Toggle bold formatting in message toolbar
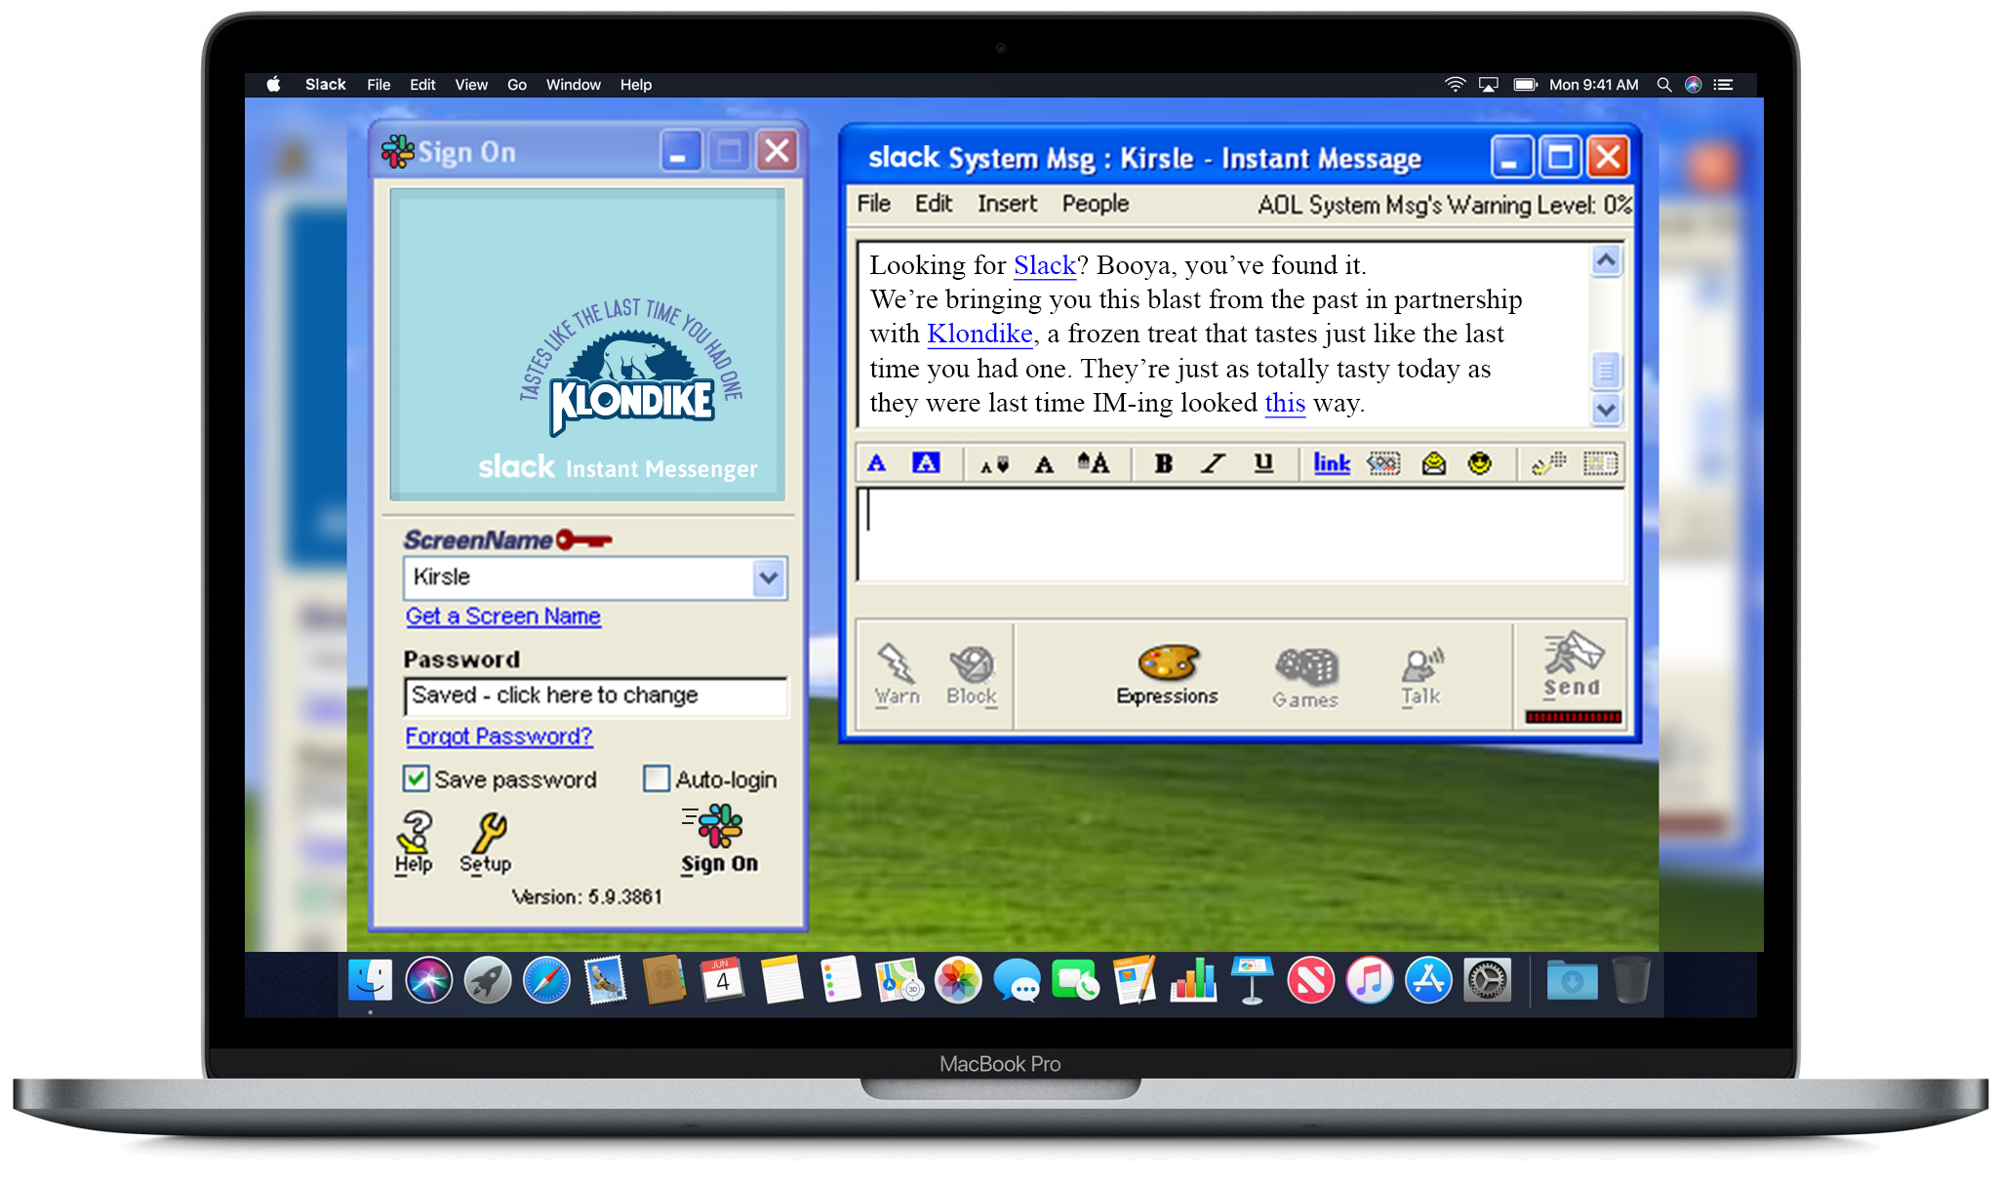This screenshot has height=1183, width=1998. pos(1163,463)
